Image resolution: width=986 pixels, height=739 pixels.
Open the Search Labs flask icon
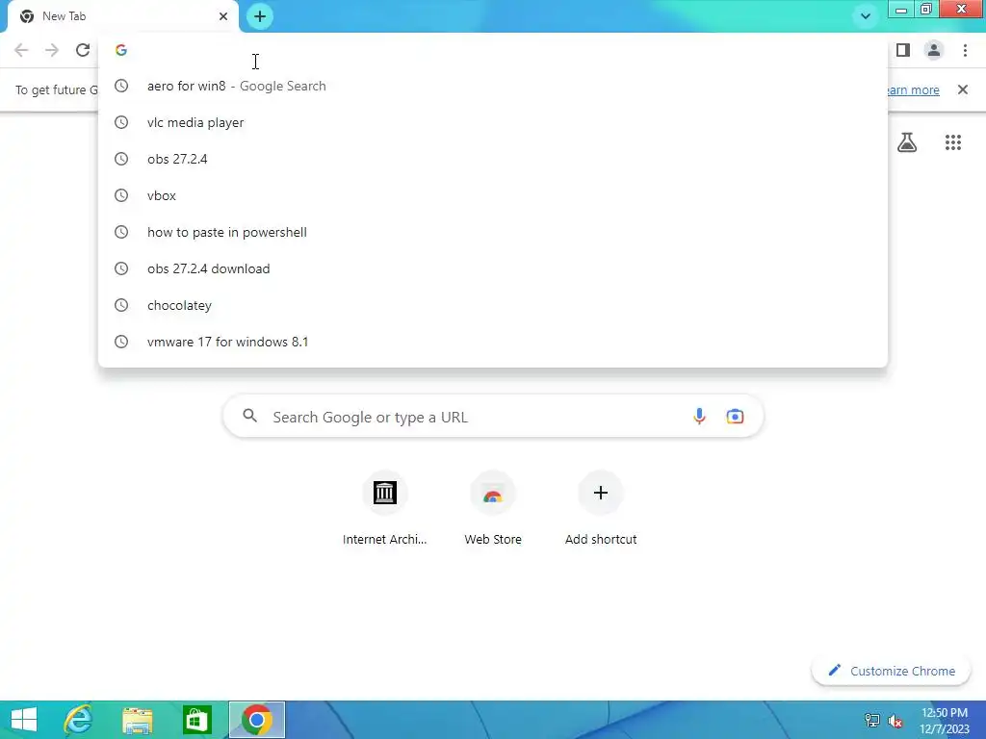coord(907,142)
